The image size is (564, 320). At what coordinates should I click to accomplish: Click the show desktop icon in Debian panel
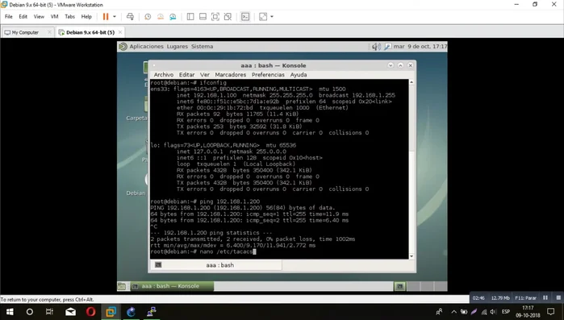pyautogui.click(x=122, y=286)
